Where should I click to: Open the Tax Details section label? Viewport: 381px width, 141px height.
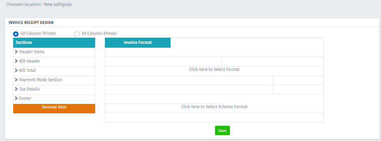(x=30, y=89)
